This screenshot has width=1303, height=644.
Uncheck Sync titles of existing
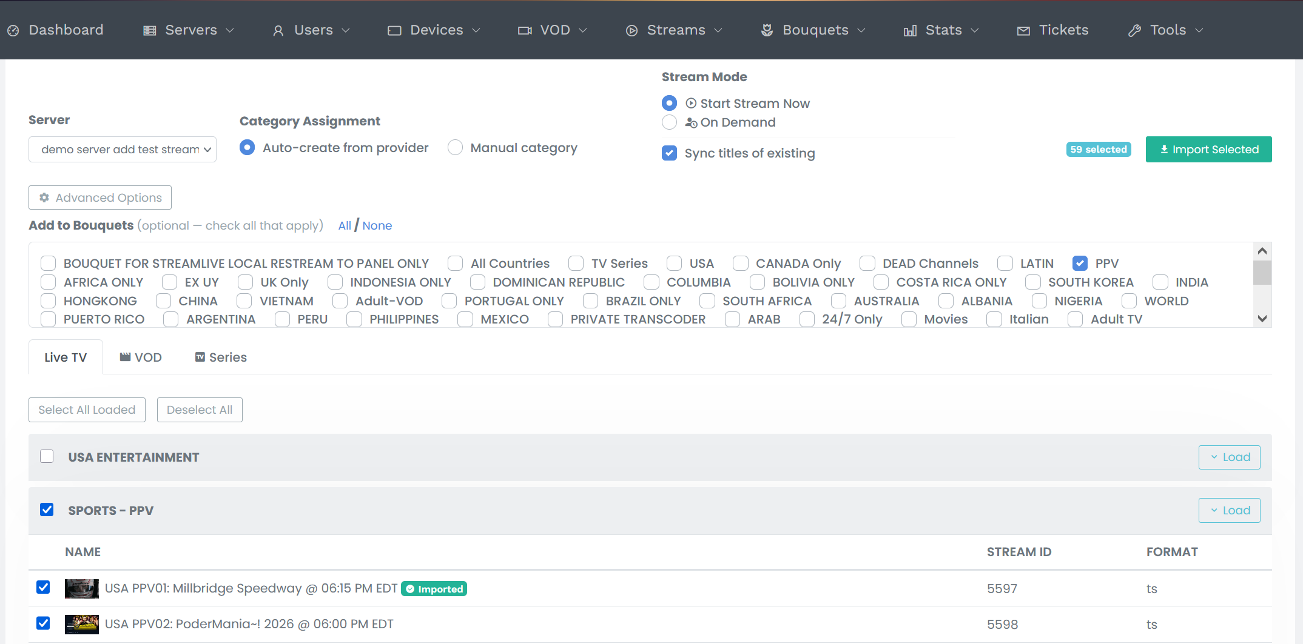[669, 153]
